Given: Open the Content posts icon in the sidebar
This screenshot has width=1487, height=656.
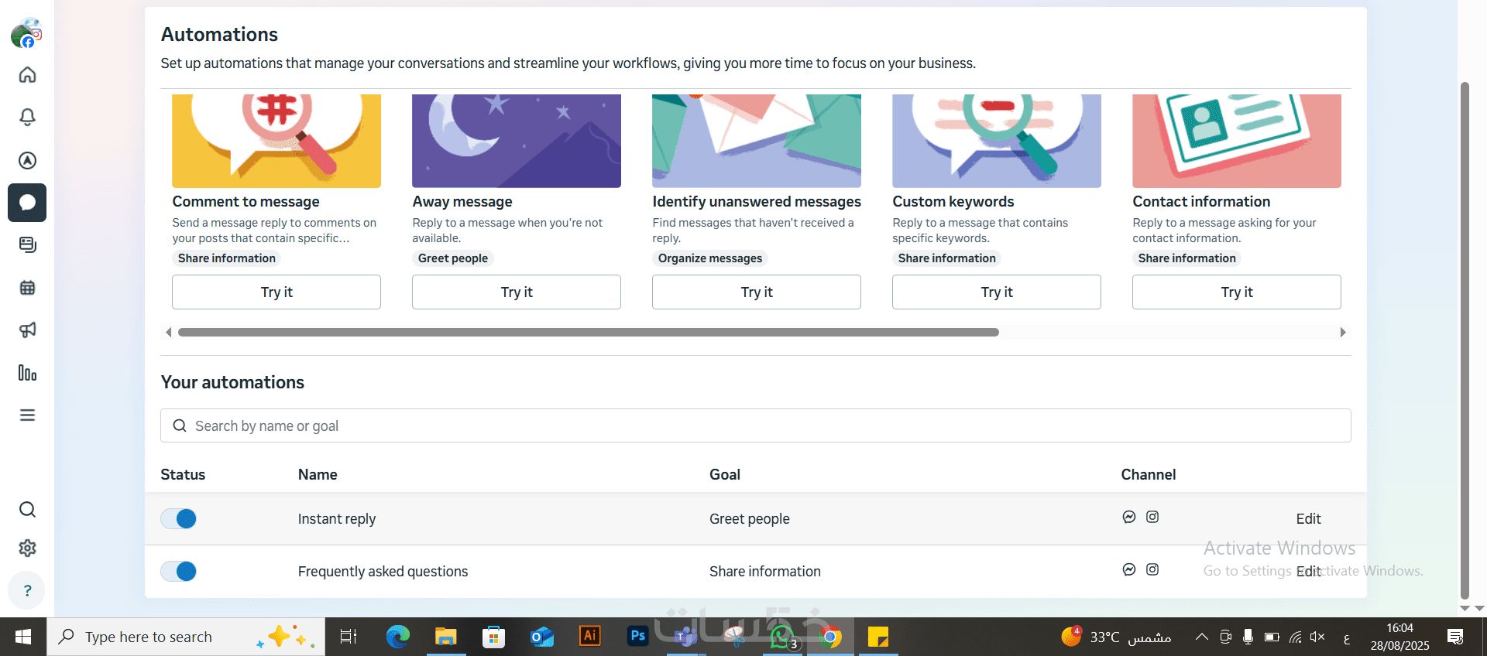Looking at the screenshot, I should coord(27,245).
